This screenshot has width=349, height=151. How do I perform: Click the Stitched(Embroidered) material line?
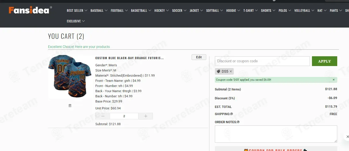click(x=125, y=75)
